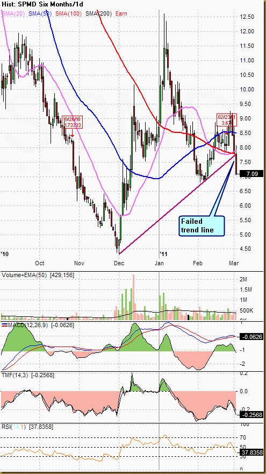The height and width of the screenshot is (474, 266).
Task: Open the 10/28/10 earnings marker
Action: tap(71, 122)
